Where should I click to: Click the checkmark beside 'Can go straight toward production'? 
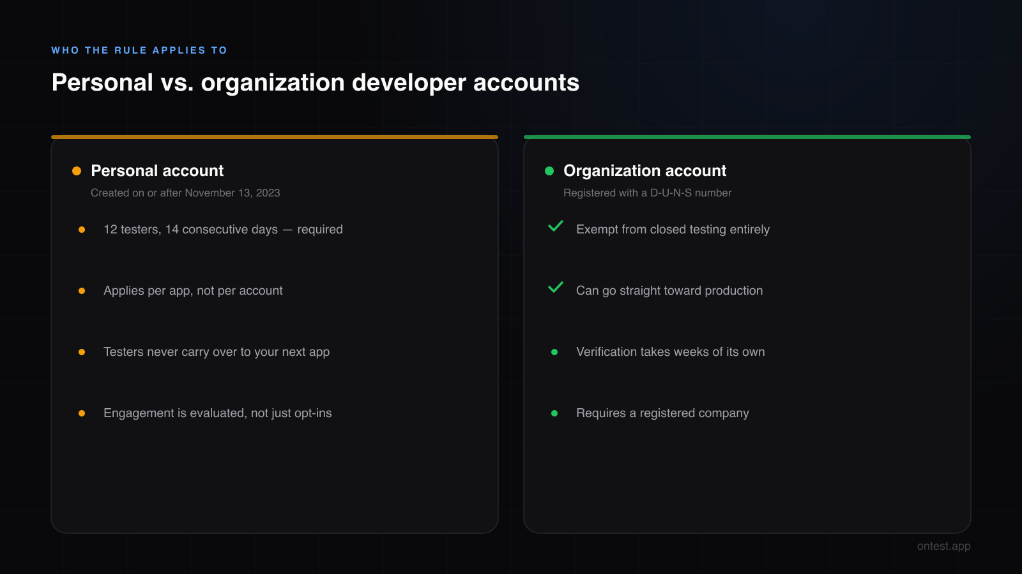pos(556,288)
